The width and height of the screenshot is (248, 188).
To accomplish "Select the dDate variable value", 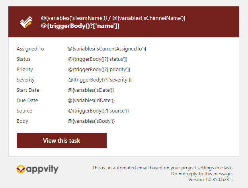I will coord(91,101).
